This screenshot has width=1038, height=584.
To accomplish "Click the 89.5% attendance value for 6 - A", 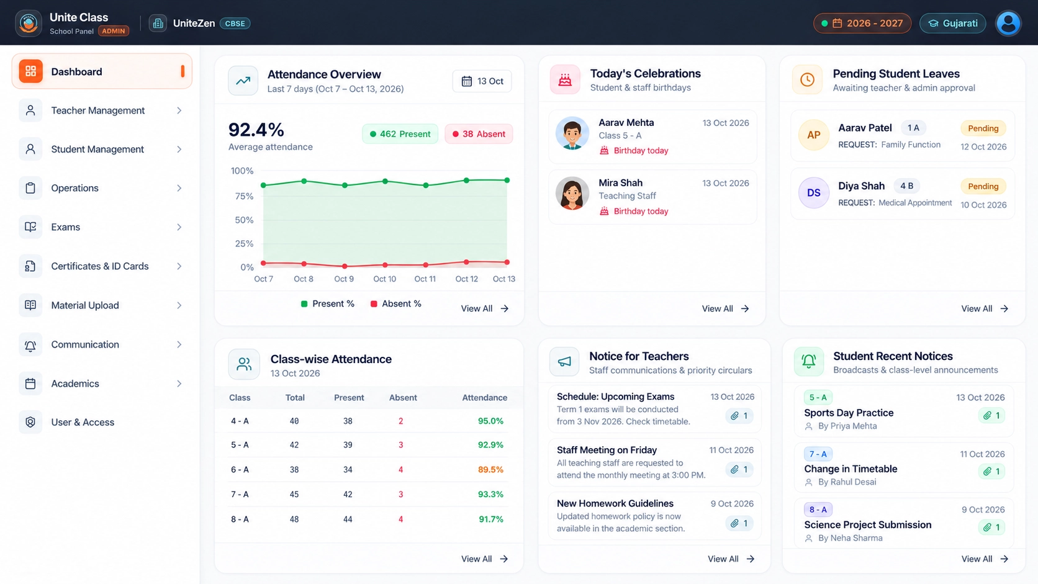I will pyautogui.click(x=490, y=470).
